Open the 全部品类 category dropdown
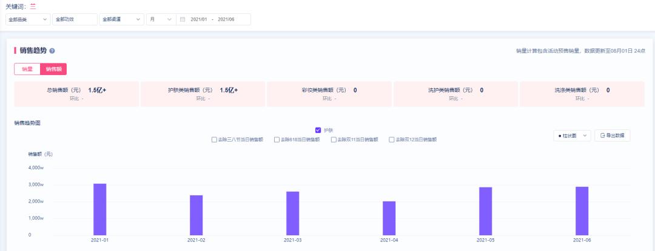 tap(28, 19)
